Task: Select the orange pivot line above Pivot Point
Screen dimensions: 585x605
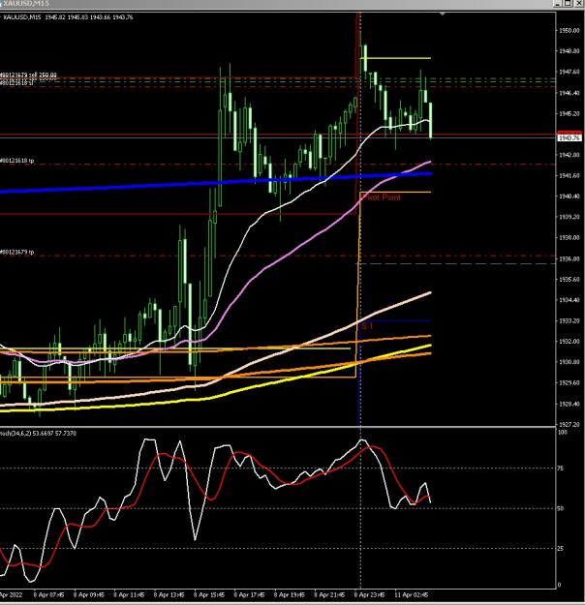Action: pyautogui.click(x=395, y=193)
